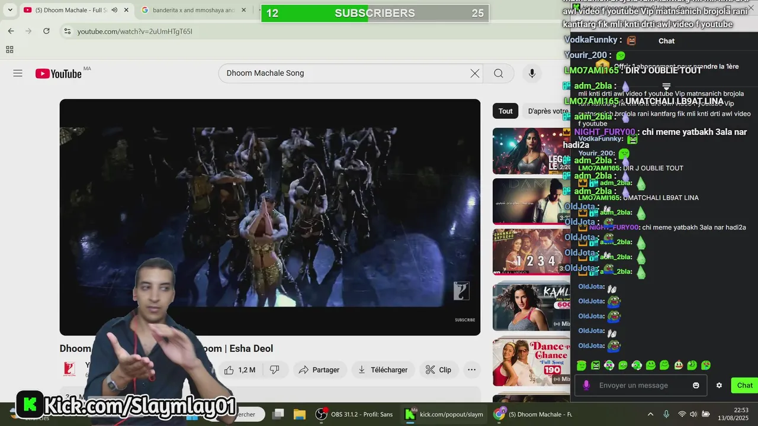Go back in browser history
The height and width of the screenshot is (426, 758).
pos(11,31)
